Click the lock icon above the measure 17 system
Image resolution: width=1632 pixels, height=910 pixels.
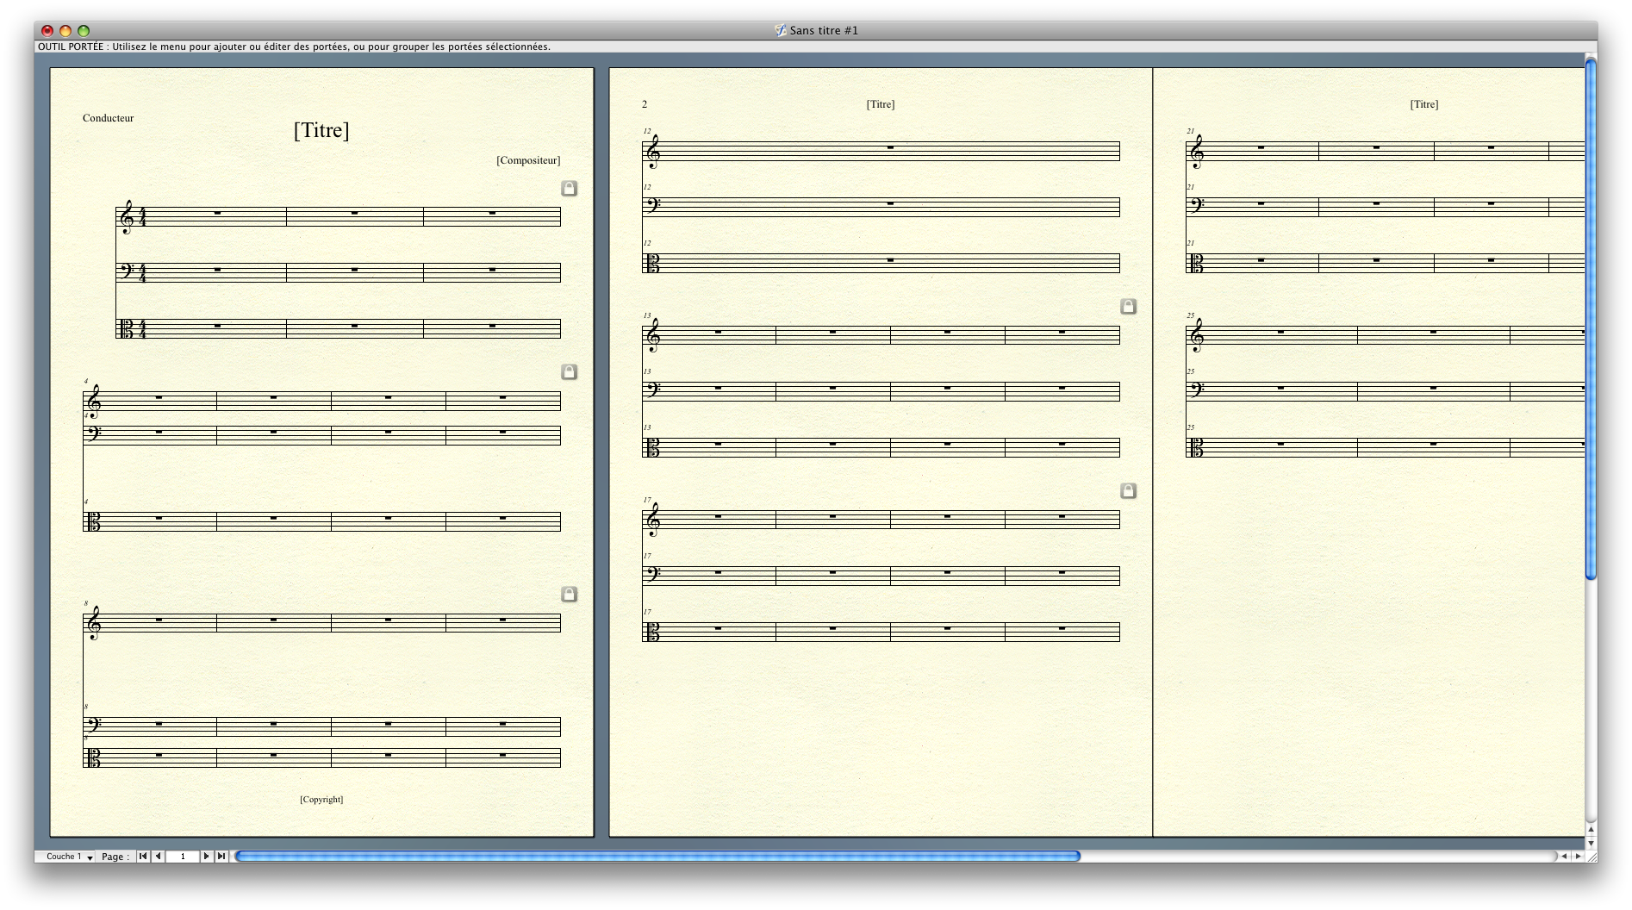click(x=1128, y=490)
